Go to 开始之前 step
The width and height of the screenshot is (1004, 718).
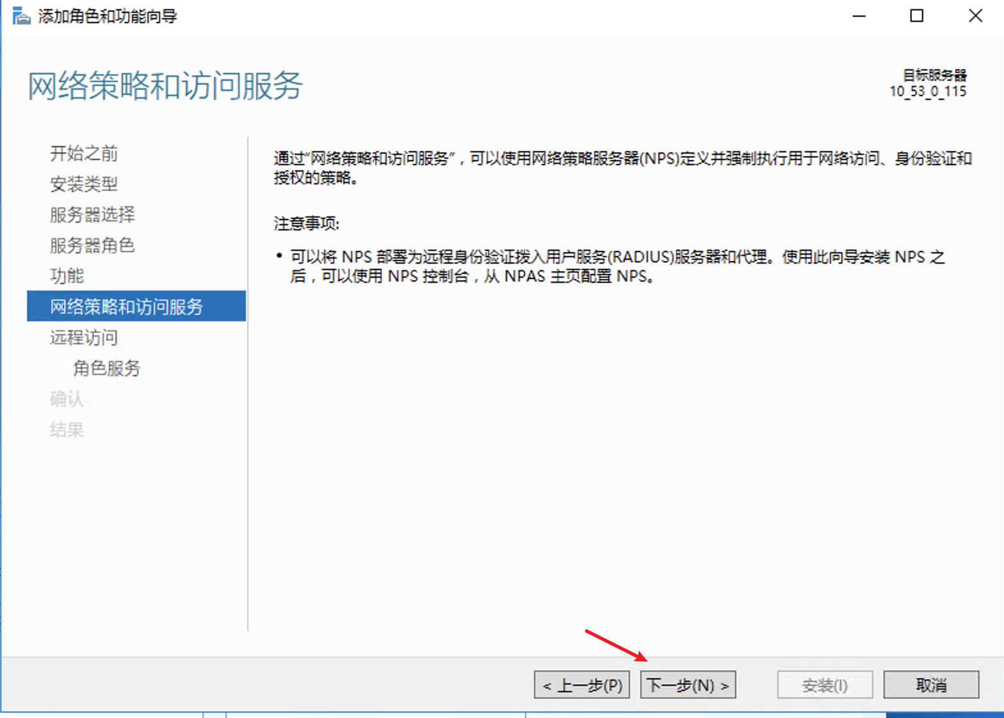(x=84, y=154)
